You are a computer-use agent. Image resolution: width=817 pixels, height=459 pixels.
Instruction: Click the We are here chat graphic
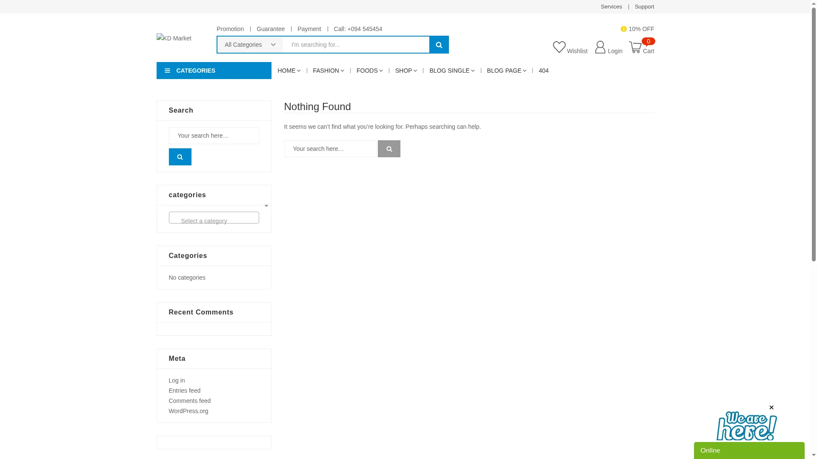point(747,425)
